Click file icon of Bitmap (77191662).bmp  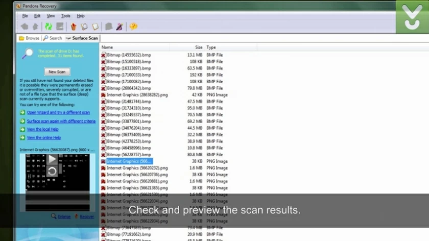point(103,234)
